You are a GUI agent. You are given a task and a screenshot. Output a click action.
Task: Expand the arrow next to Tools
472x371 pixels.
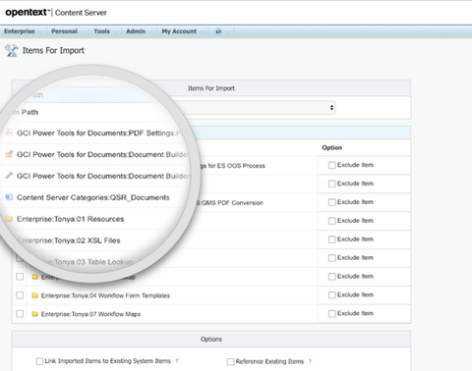click(x=115, y=31)
